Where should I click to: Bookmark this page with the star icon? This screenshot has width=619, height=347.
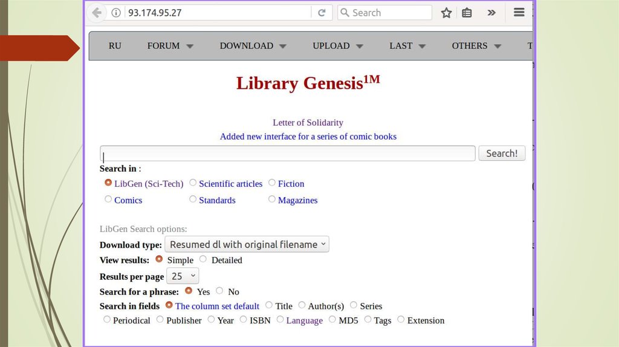[446, 13]
